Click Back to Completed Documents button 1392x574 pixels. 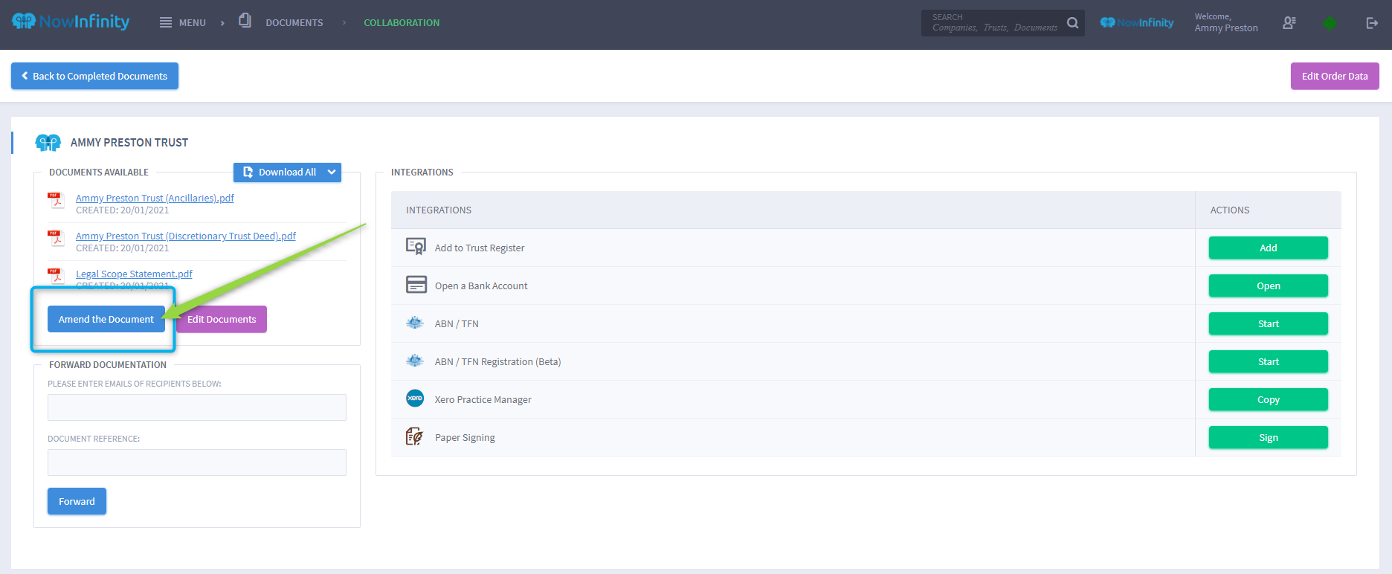(x=94, y=76)
